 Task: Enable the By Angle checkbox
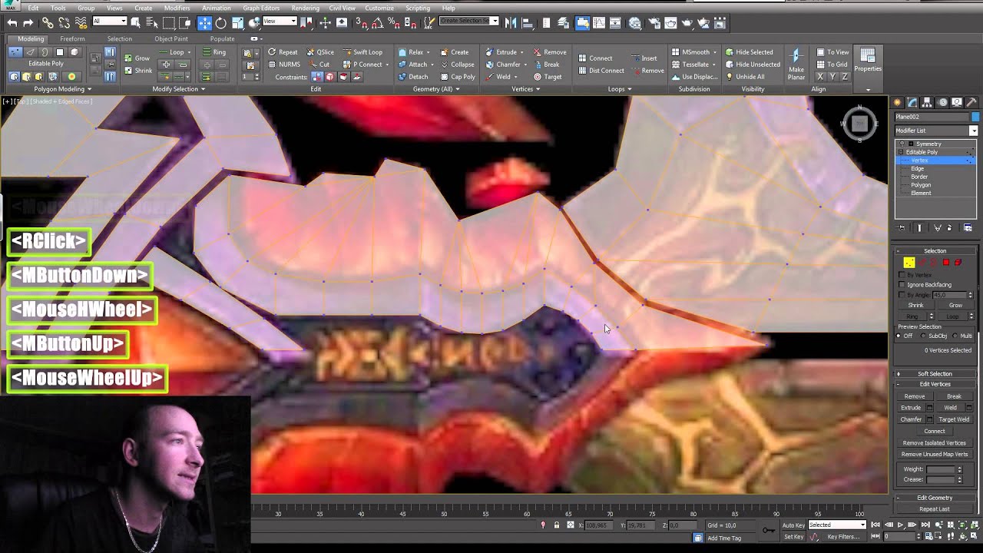point(902,295)
